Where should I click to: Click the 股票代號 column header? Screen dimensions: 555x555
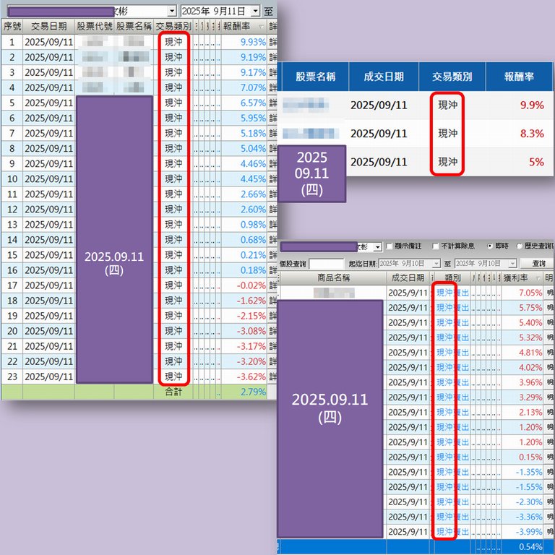pos(94,26)
